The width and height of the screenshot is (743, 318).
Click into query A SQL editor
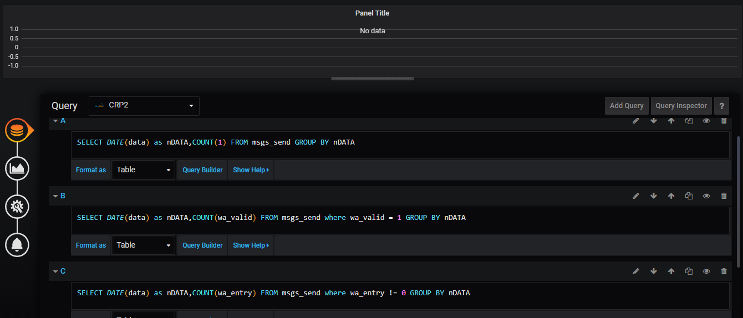[x=400, y=145]
